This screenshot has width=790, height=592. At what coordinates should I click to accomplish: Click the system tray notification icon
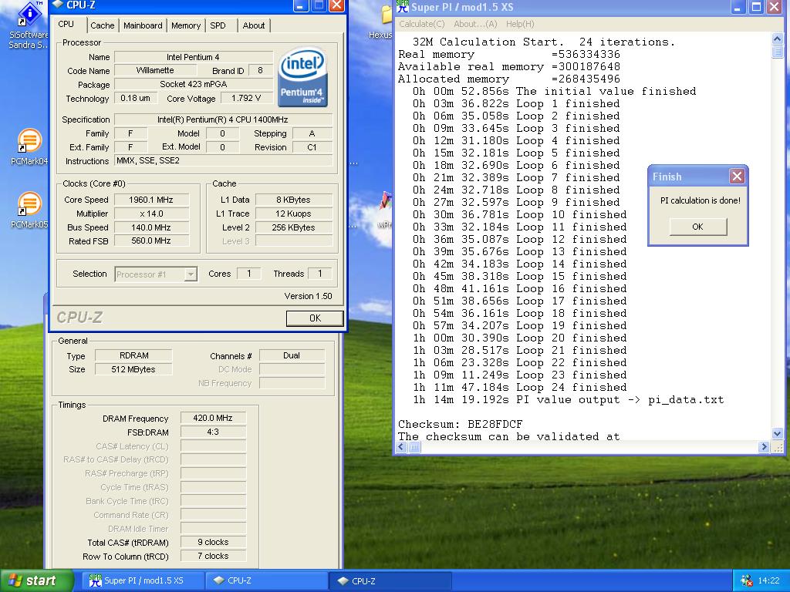point(746,580)
